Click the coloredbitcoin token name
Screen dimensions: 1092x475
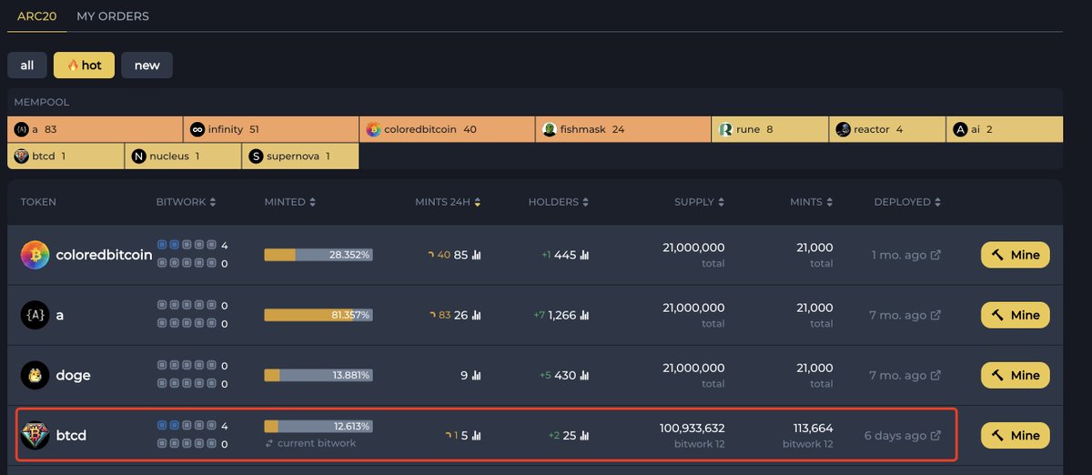point(105,255)
